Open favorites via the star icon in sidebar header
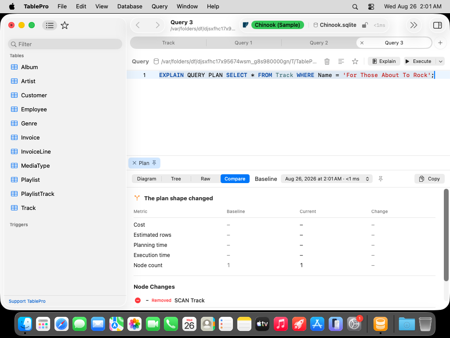450x338 pixels. pos(65,25)
